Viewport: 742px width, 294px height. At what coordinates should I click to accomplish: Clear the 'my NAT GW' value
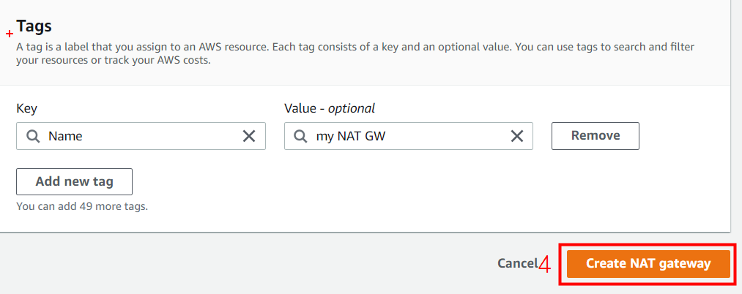pyautogui.click(x=517, y=136)
